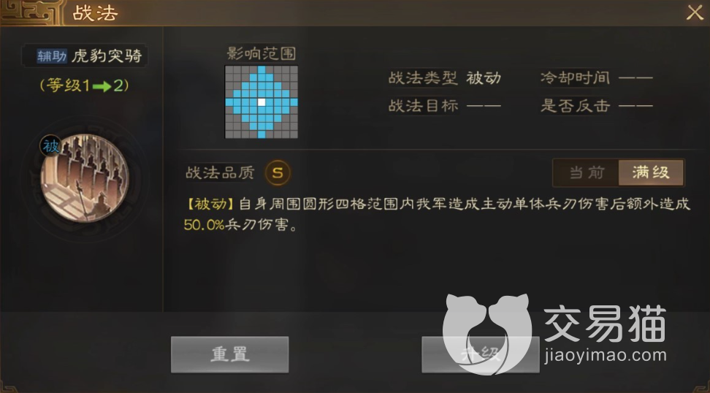Click the 50.0% damage value text

click(x=205, y=224)
